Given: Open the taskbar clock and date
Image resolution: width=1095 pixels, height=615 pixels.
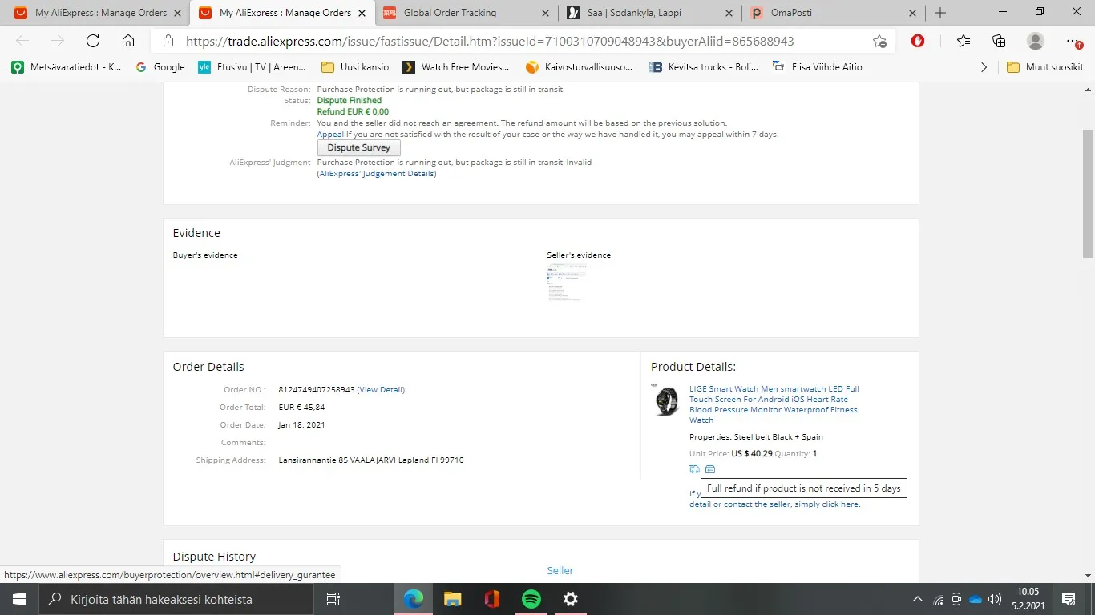Looking at the screenshot, I should [x=1028, y=599].
